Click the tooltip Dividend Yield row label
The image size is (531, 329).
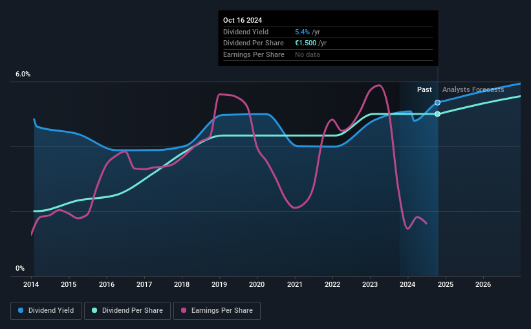246,32
